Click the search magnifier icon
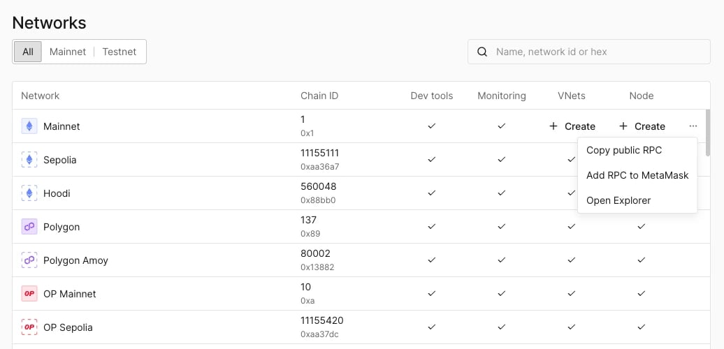Viewport: 724px width, 349px height. [x=482, y=52]
